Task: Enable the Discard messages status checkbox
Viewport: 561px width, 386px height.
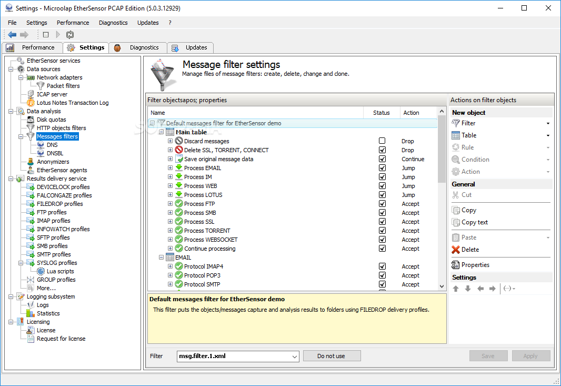Action: [x=382, y=141]
